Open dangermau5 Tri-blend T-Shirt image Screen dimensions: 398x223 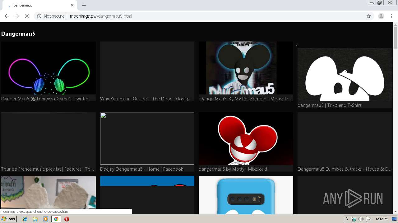[x=345, y=74]
